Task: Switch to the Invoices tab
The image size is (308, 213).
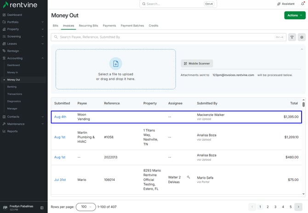Action: tap(68, 26)
